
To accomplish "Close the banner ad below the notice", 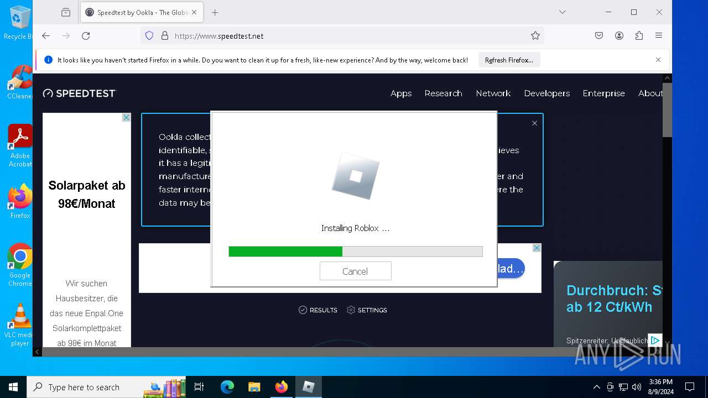I will (537, 248).
